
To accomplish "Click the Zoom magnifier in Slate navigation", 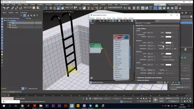I will [168, 82].
